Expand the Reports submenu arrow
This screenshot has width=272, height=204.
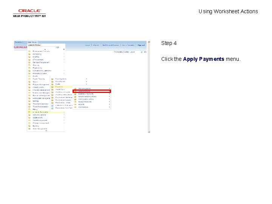pos(109,104)
